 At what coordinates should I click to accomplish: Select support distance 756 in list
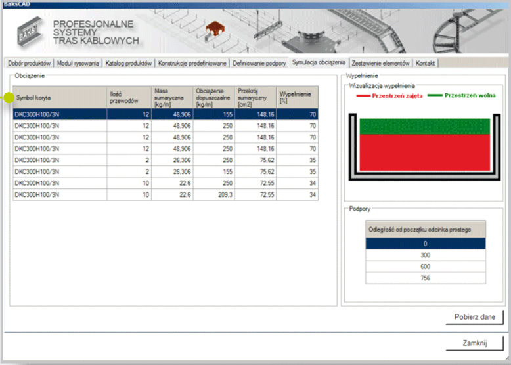click(425, 278)
